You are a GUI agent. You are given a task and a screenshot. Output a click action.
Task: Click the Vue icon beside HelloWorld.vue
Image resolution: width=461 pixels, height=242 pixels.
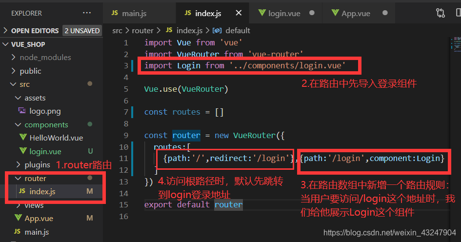point(23,137)
